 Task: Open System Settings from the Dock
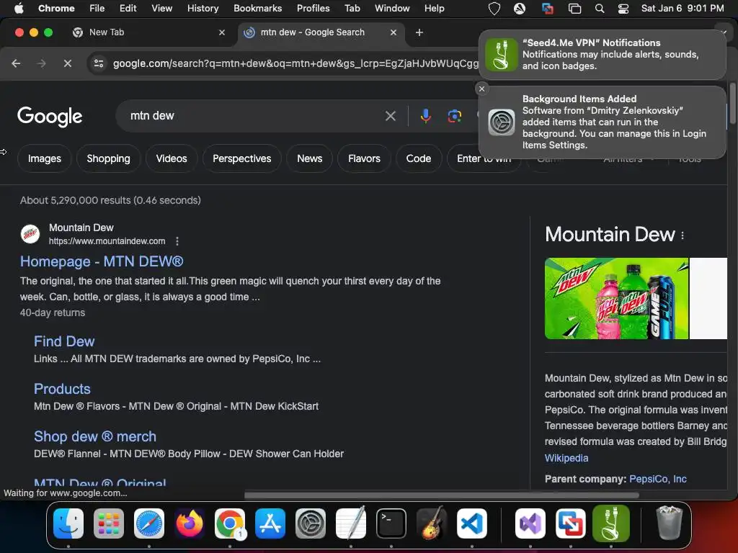(311, 523)
